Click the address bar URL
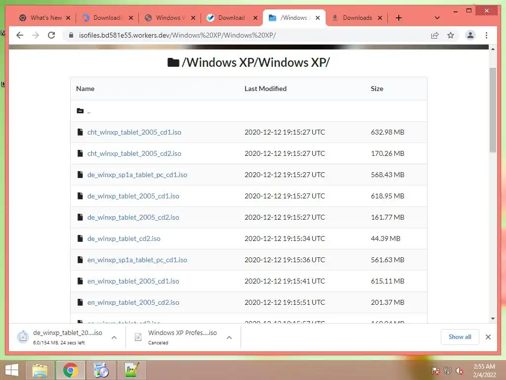The width and height of the screenshot is (506, 380). (177, 35)
